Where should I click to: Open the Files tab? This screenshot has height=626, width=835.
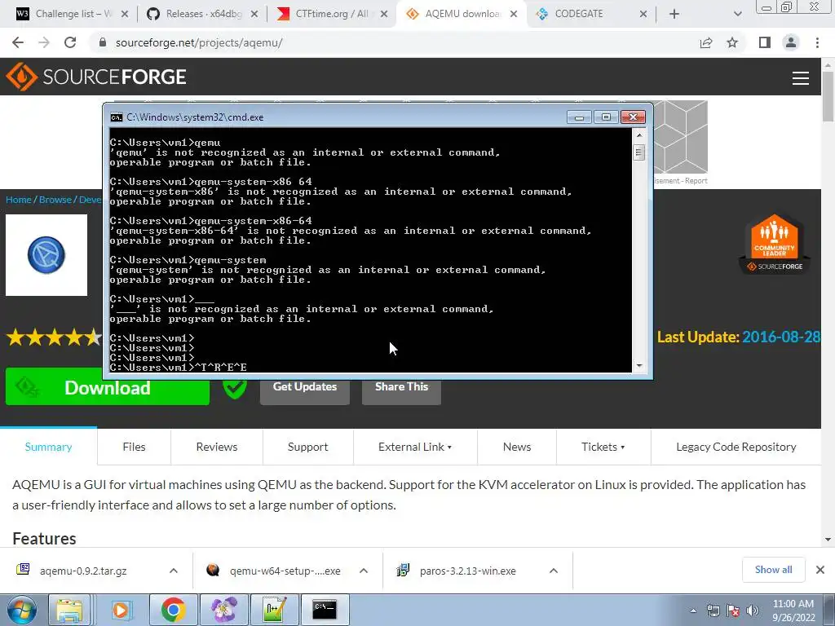134,447
